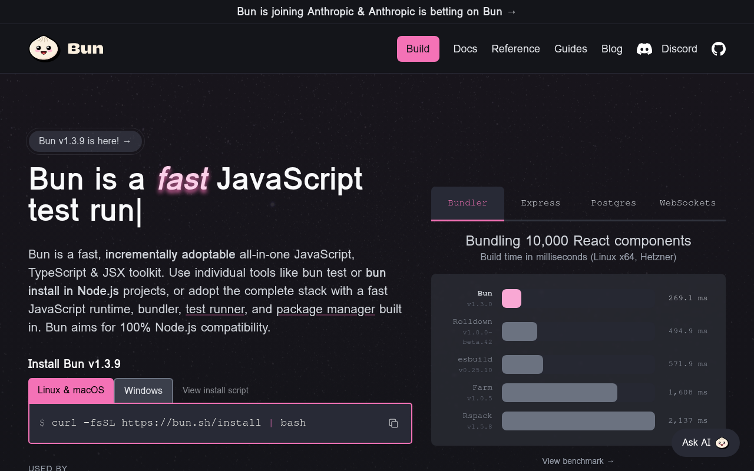754x471 pixels.
Task: Click the pink Build button
Action: (418, 49)
